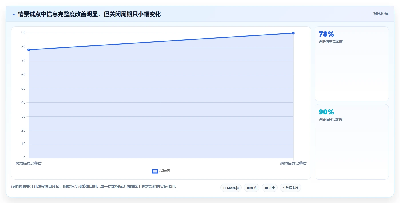The image size is (400, 203).
Task: Toggle the 指标值 legend item
Action: tap(161, 171)
